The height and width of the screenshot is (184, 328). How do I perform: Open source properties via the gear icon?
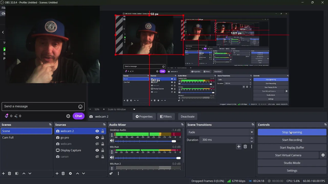[x=70, y=174]
